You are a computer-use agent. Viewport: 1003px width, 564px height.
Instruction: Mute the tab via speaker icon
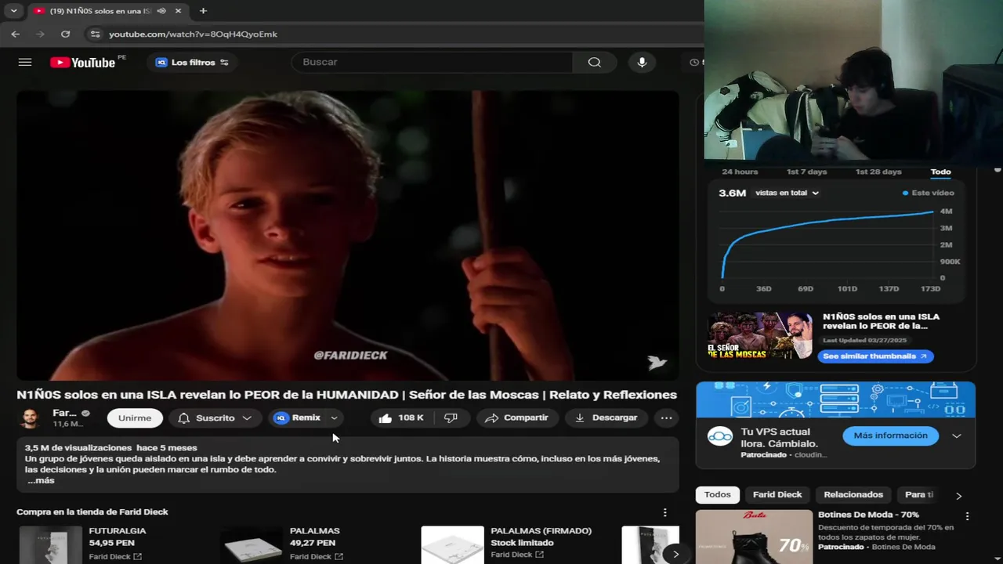tap(161, 11)
